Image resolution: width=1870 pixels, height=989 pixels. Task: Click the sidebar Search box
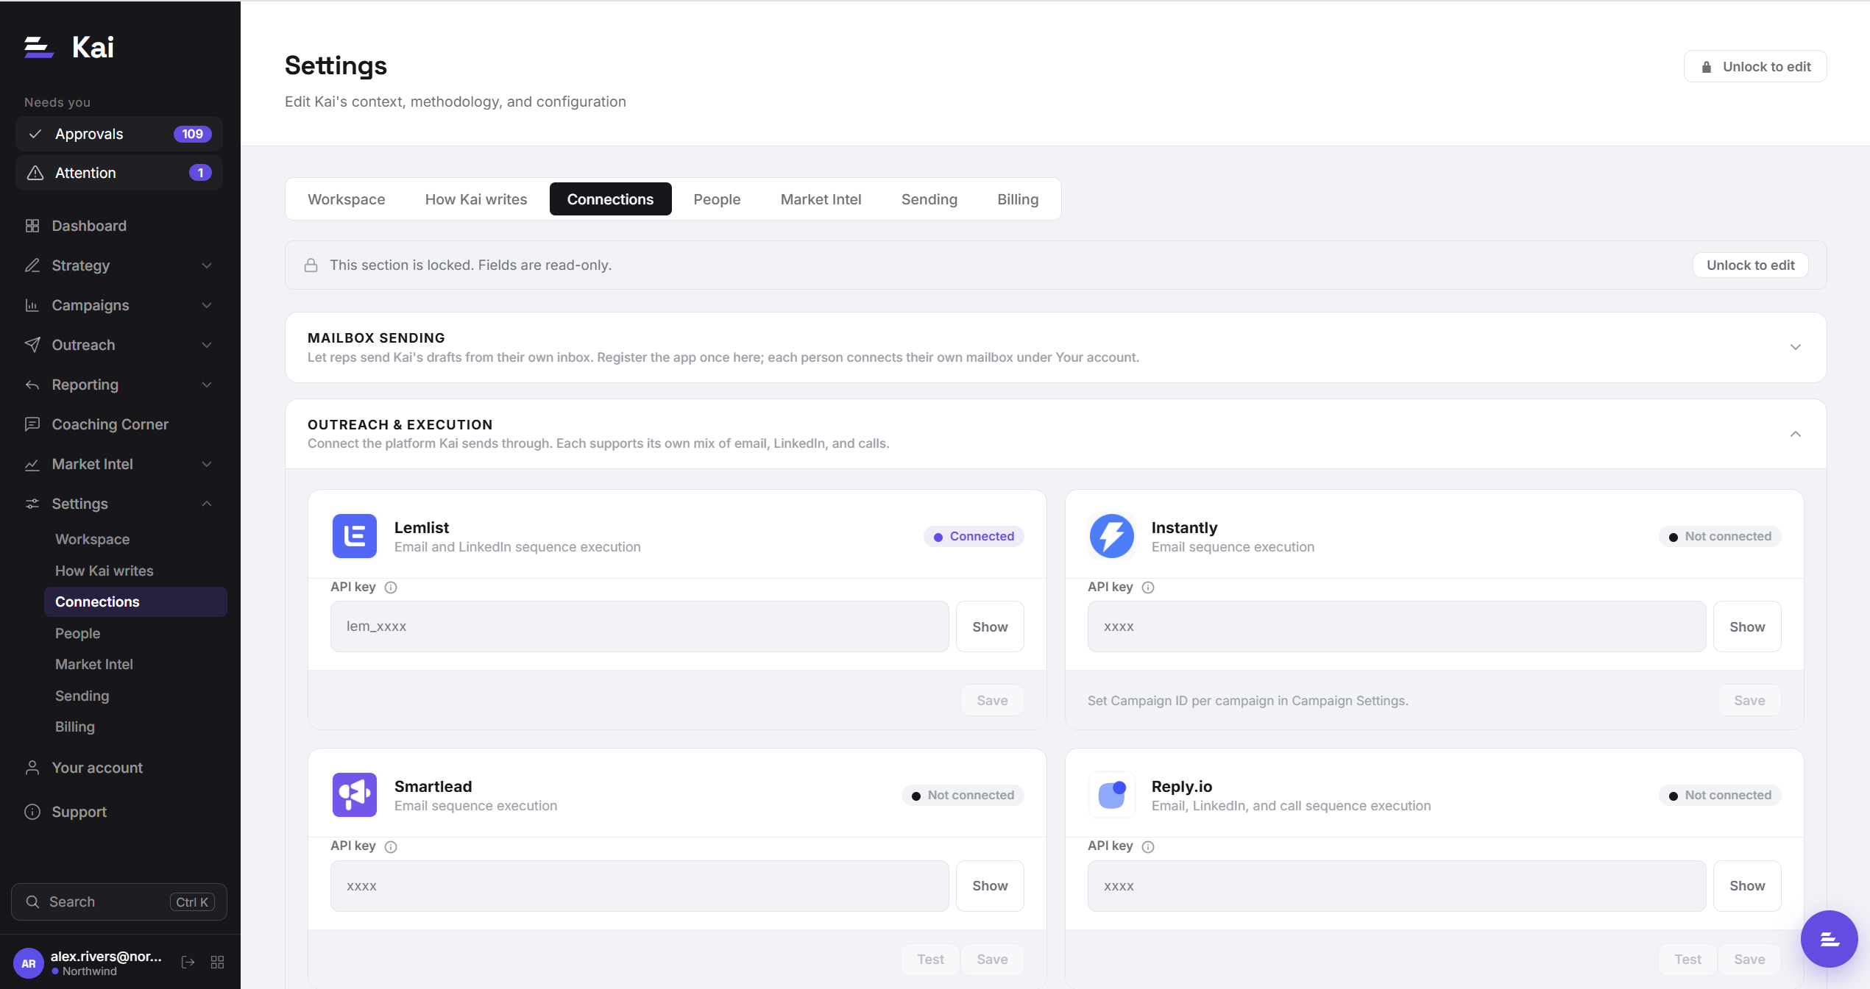119,901
